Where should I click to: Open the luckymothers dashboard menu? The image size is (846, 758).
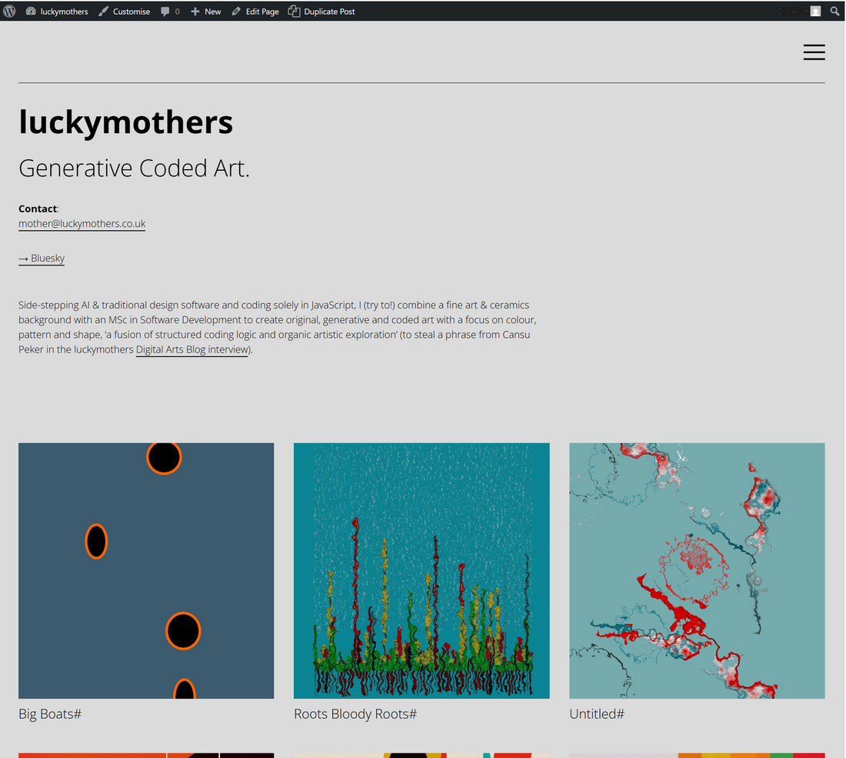57,12
